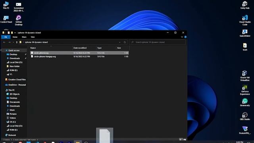Select Pictures under This PC
This screenshot has width=254, height=143.
point(13,114)
